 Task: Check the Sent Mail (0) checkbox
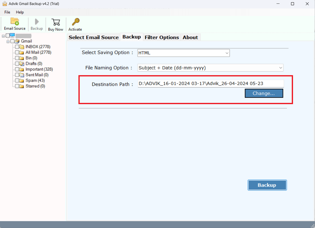(x=17, y=75)
